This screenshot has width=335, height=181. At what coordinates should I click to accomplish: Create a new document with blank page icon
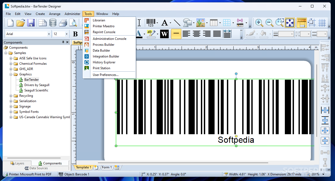point(10,23)
